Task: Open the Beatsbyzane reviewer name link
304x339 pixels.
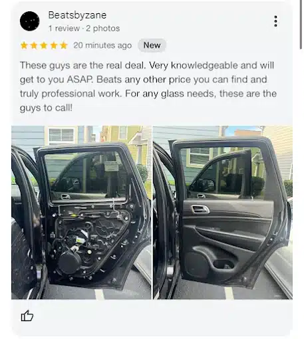Action: click(x=77, y=15)
